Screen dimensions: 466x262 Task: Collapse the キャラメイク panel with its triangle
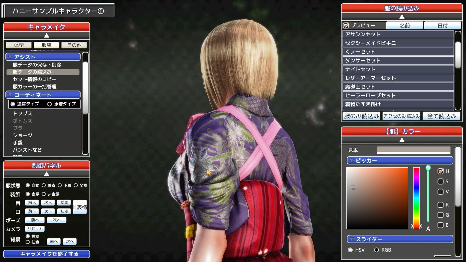pyautogui.click(x=47, y=36)
